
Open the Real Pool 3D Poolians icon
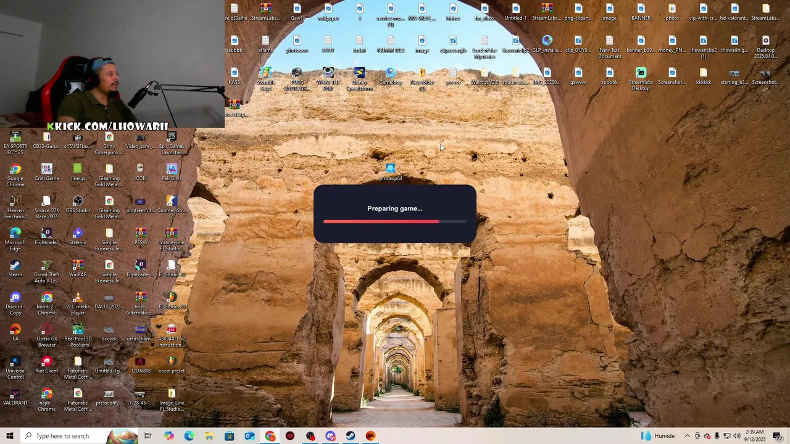78,335
